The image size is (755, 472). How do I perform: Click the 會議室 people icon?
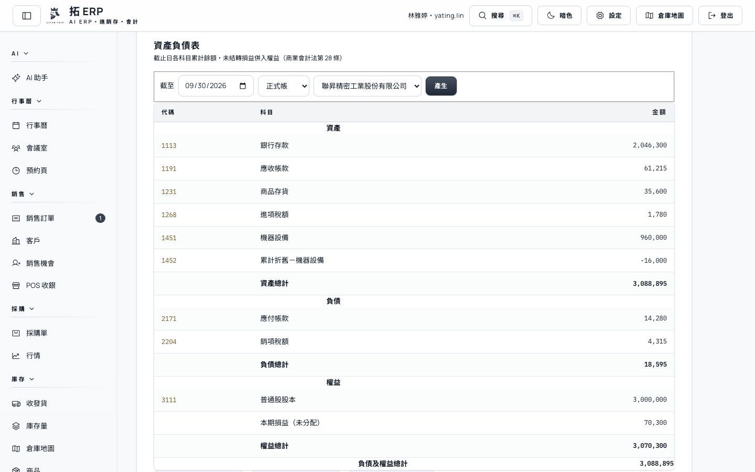tap(16, 148)
